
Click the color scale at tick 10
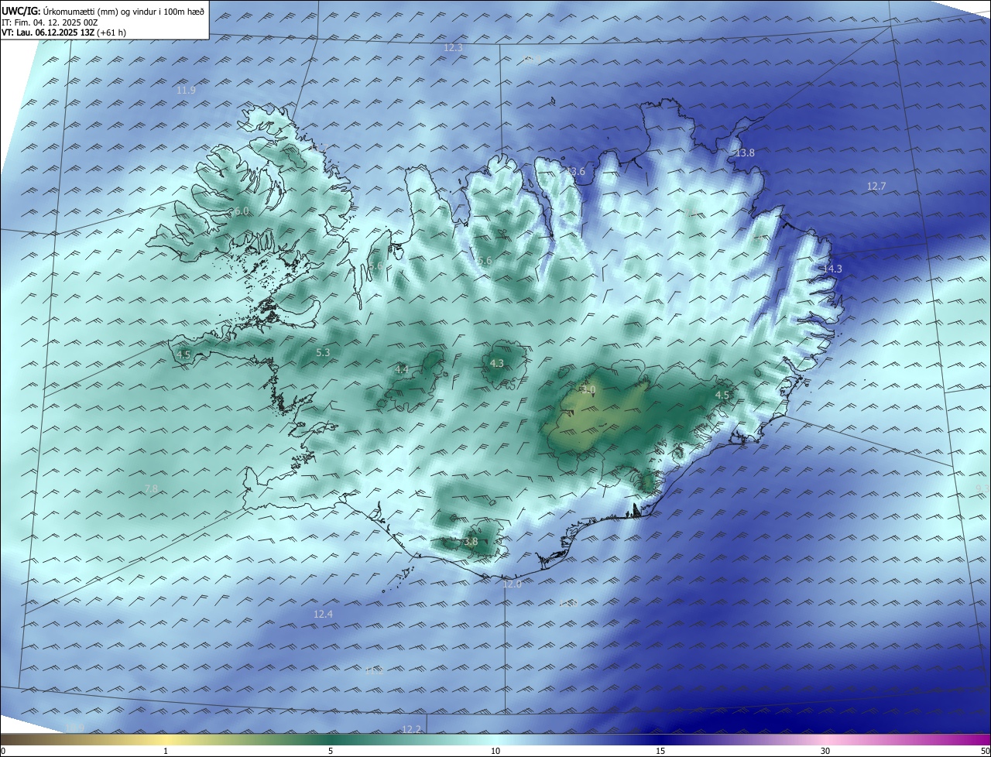(495, 751)
